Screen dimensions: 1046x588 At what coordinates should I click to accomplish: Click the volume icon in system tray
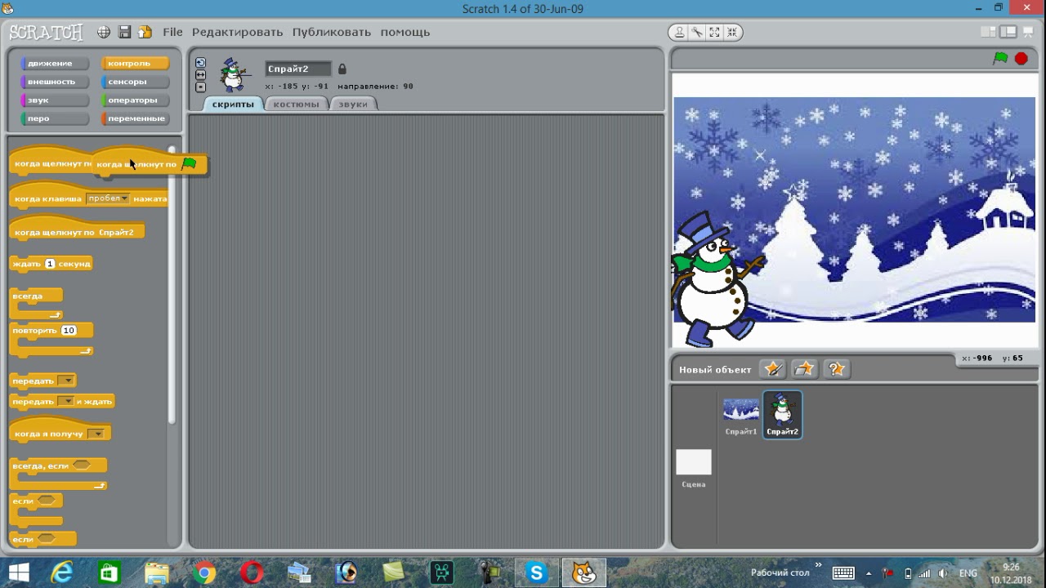tap(943, 573)
